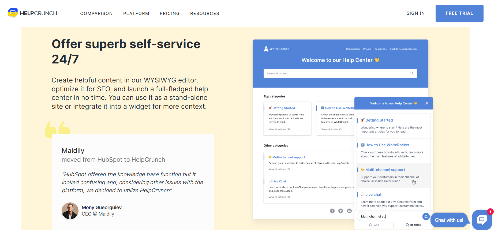The width and height of the screenshot is (498, 230).
Task: Click Pricing in the WhiteRocket header
Action: (x=367, y=49)
